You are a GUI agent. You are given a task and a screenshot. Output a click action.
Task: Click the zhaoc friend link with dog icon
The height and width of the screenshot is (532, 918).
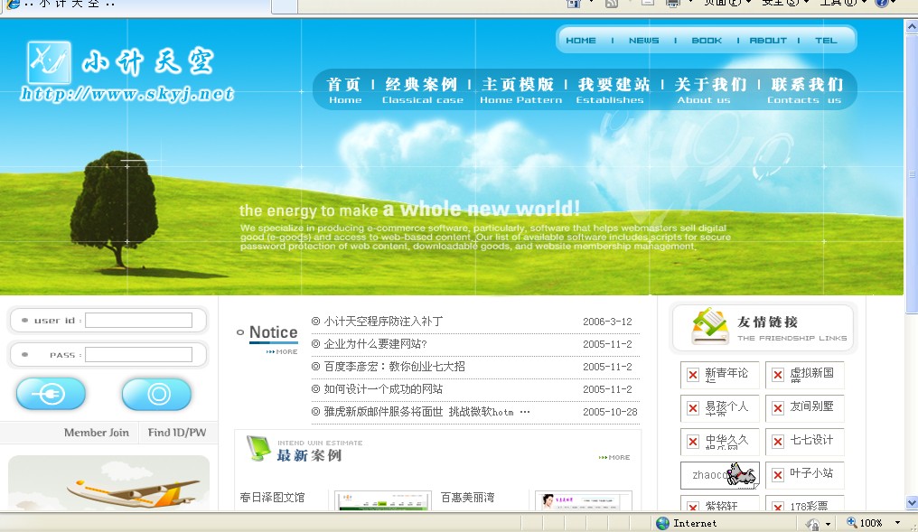click(719, 474)
